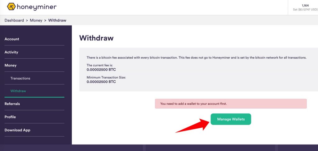The width and height of the screenshot is (318, 151).
Task: Open the Dashboard breadcrumb link
Action: [14, 20]
